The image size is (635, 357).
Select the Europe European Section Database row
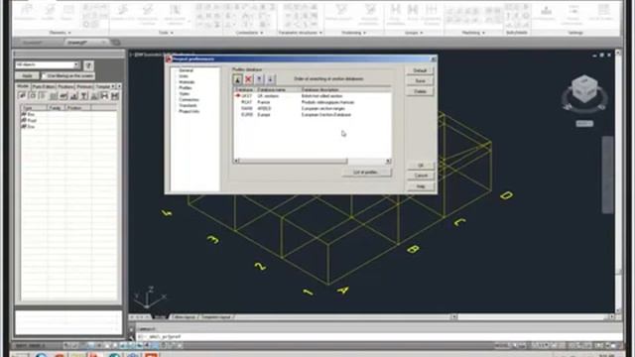[313, 115]
